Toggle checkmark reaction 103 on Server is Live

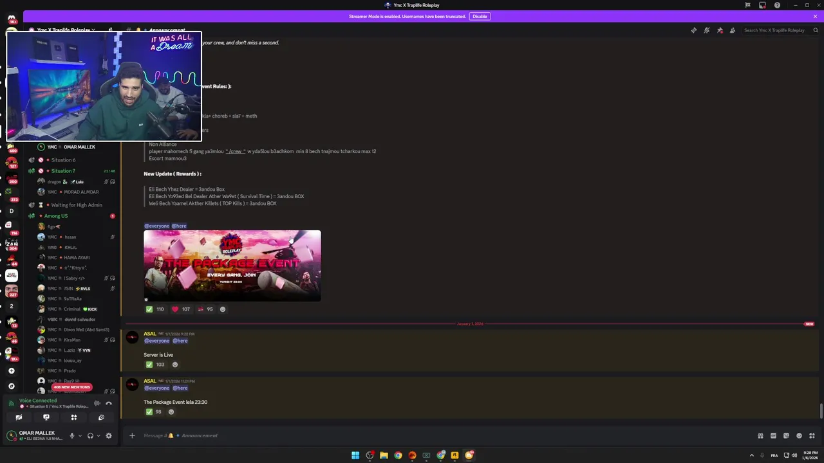(x=155, y=365)
